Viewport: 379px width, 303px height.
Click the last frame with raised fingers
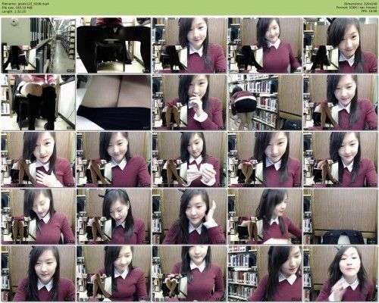click(x=340, y=273)
